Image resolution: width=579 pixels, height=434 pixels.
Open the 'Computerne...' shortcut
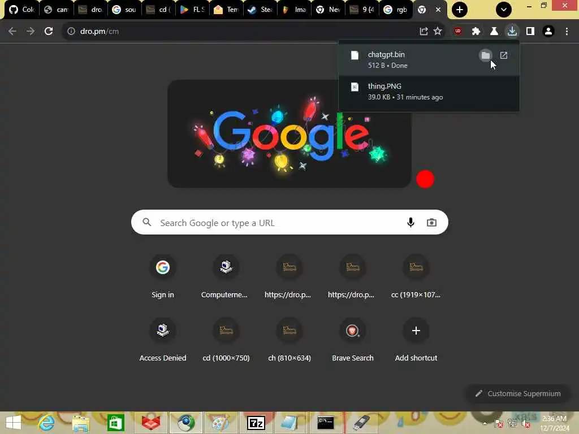pyautogui.click(x=226, y=277)
